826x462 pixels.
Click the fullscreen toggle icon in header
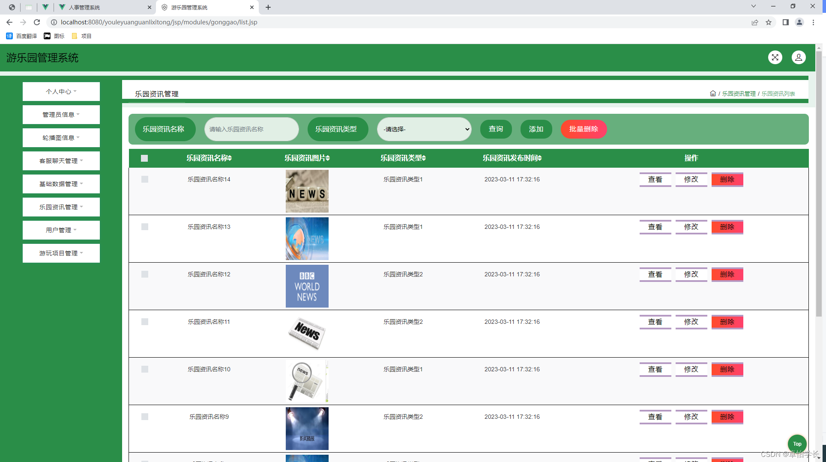coord(775,57)
